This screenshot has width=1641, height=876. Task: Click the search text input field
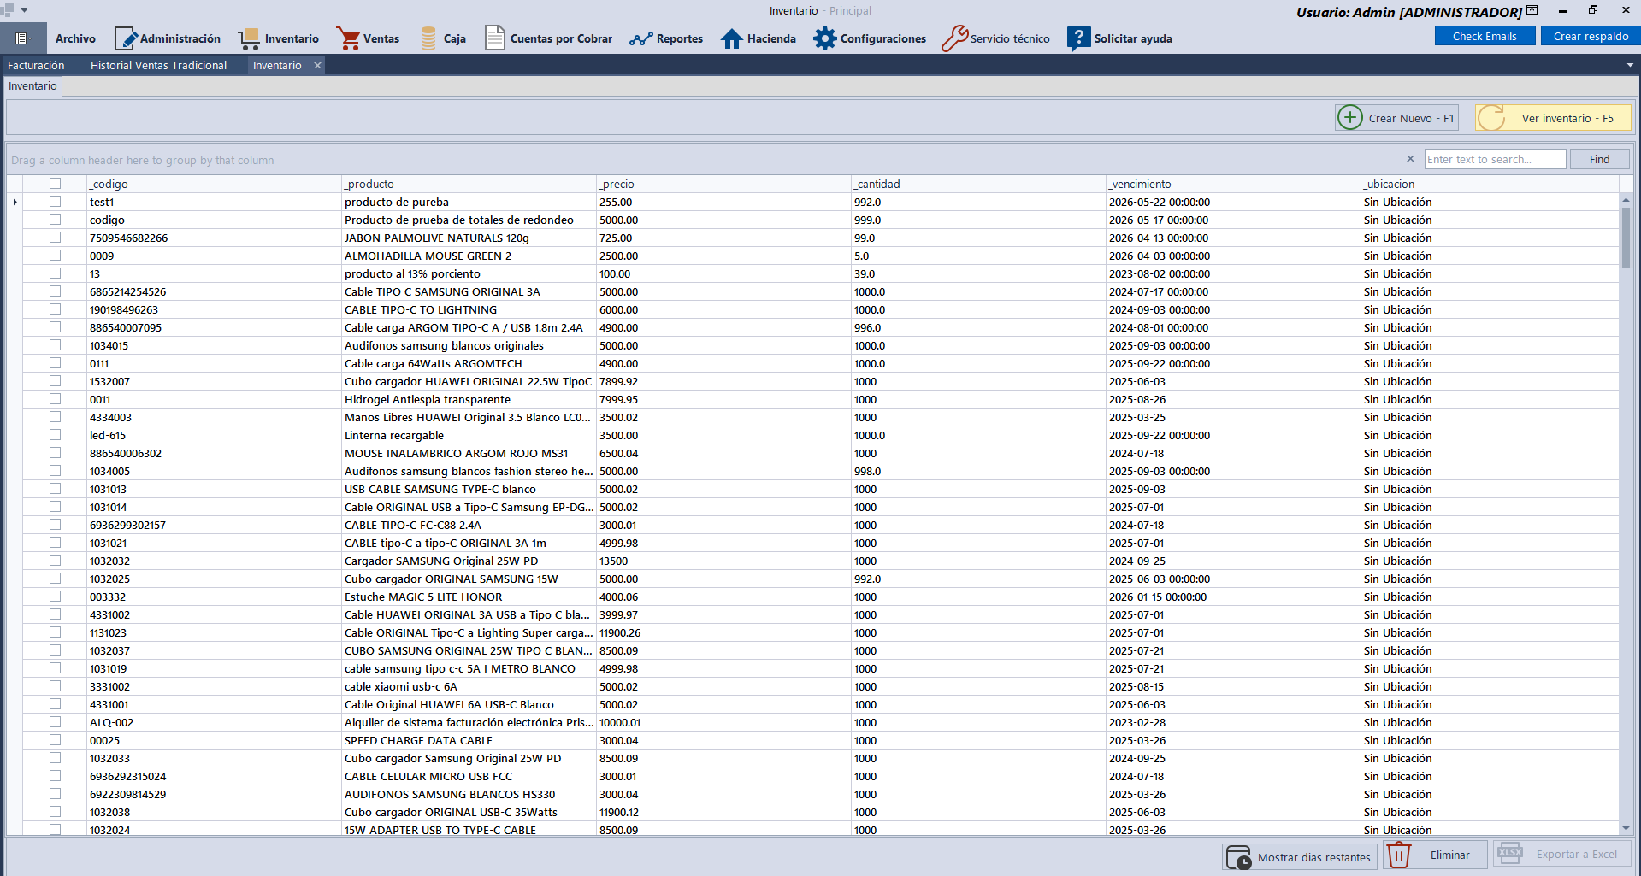point(1495,159)
